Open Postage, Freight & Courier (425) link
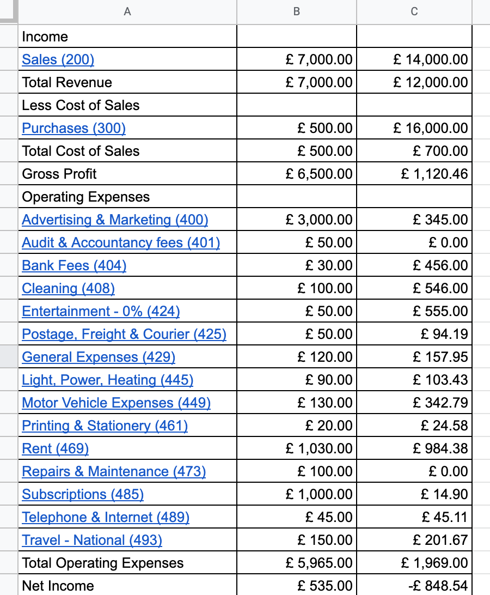This screenshot has width=490, height=595. 124,334
